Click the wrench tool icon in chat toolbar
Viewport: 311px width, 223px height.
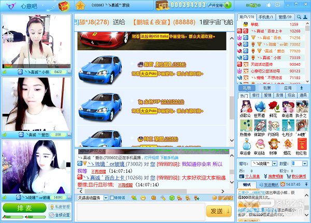163,198
